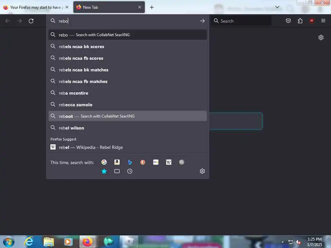
Task: Choose suggestion 'rebels ncaa fb scores'
Action: (x=127, y=58)
